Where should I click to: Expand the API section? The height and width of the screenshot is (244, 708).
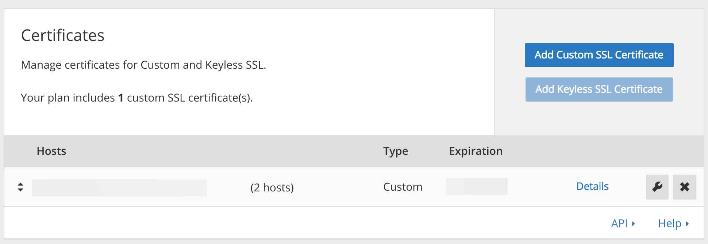pyautogui.click(x=623, y=223)
